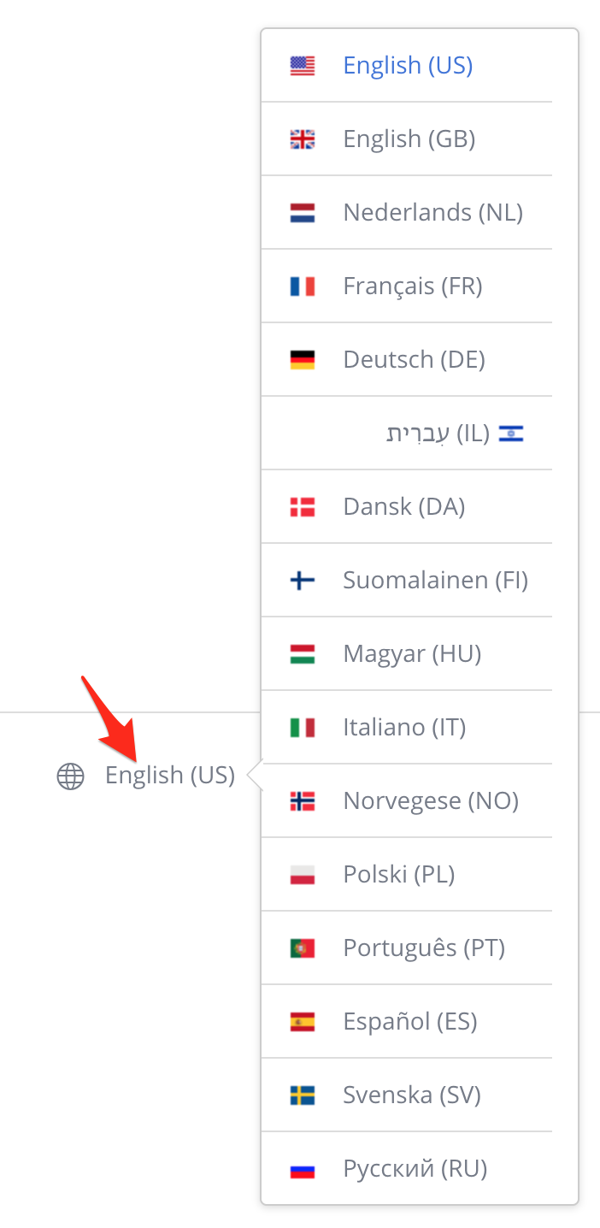Choose Nederlands (NL) language
This screenshot has height=1228, width=600.
(407, 212)
